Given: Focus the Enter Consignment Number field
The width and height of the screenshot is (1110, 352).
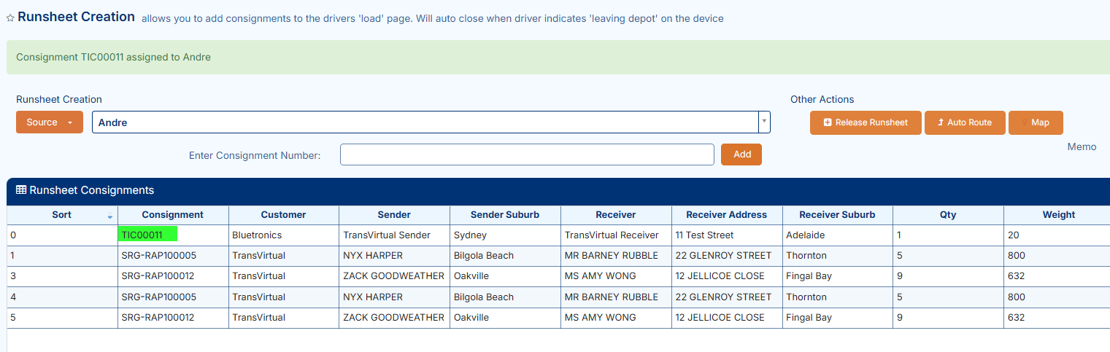Looking at the screenshot, I should (527, 155).
